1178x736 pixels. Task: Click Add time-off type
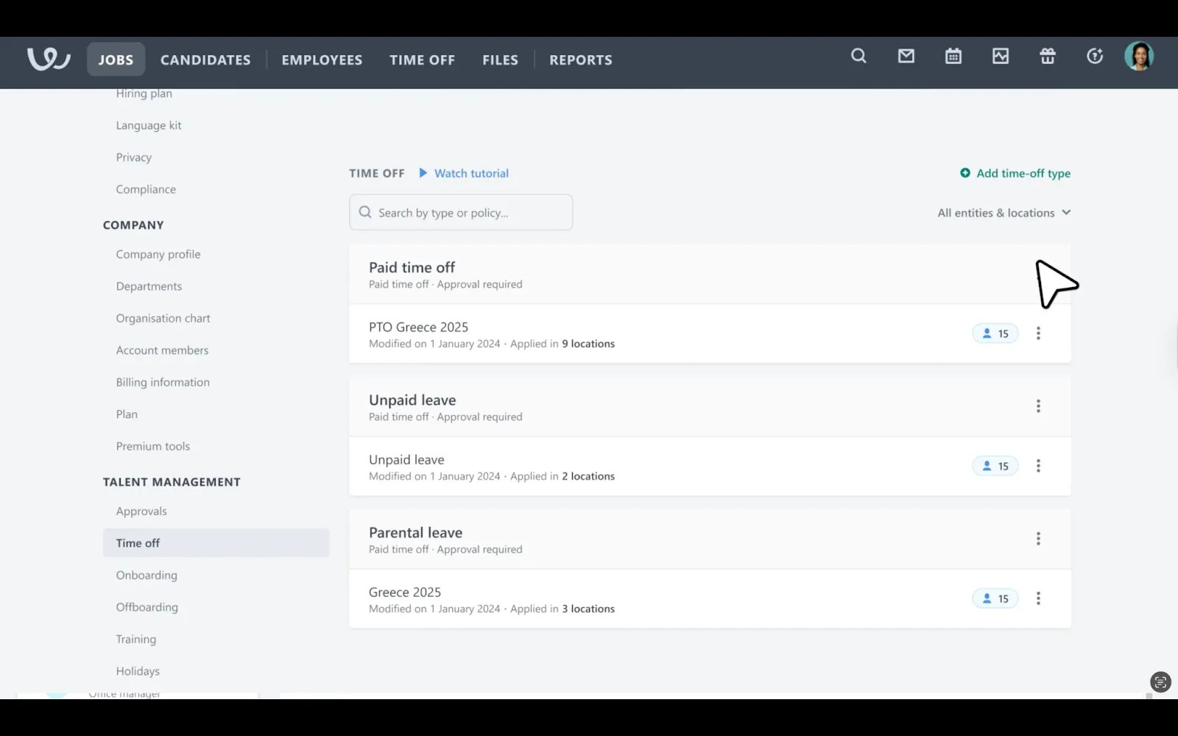(1023, 173)
